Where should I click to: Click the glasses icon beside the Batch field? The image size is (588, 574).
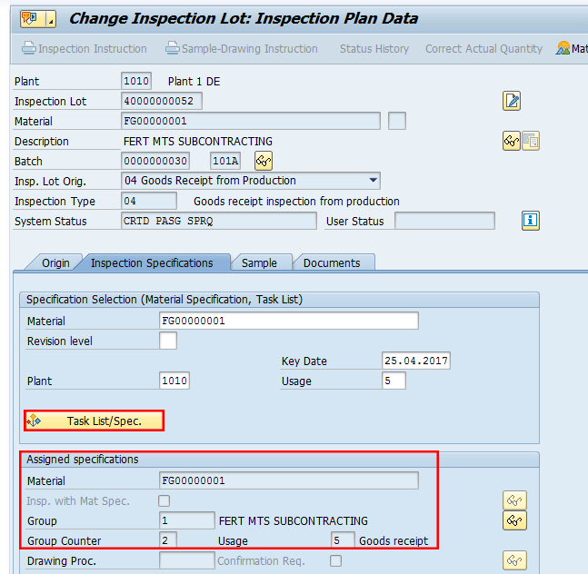click(x=264, y=161)
